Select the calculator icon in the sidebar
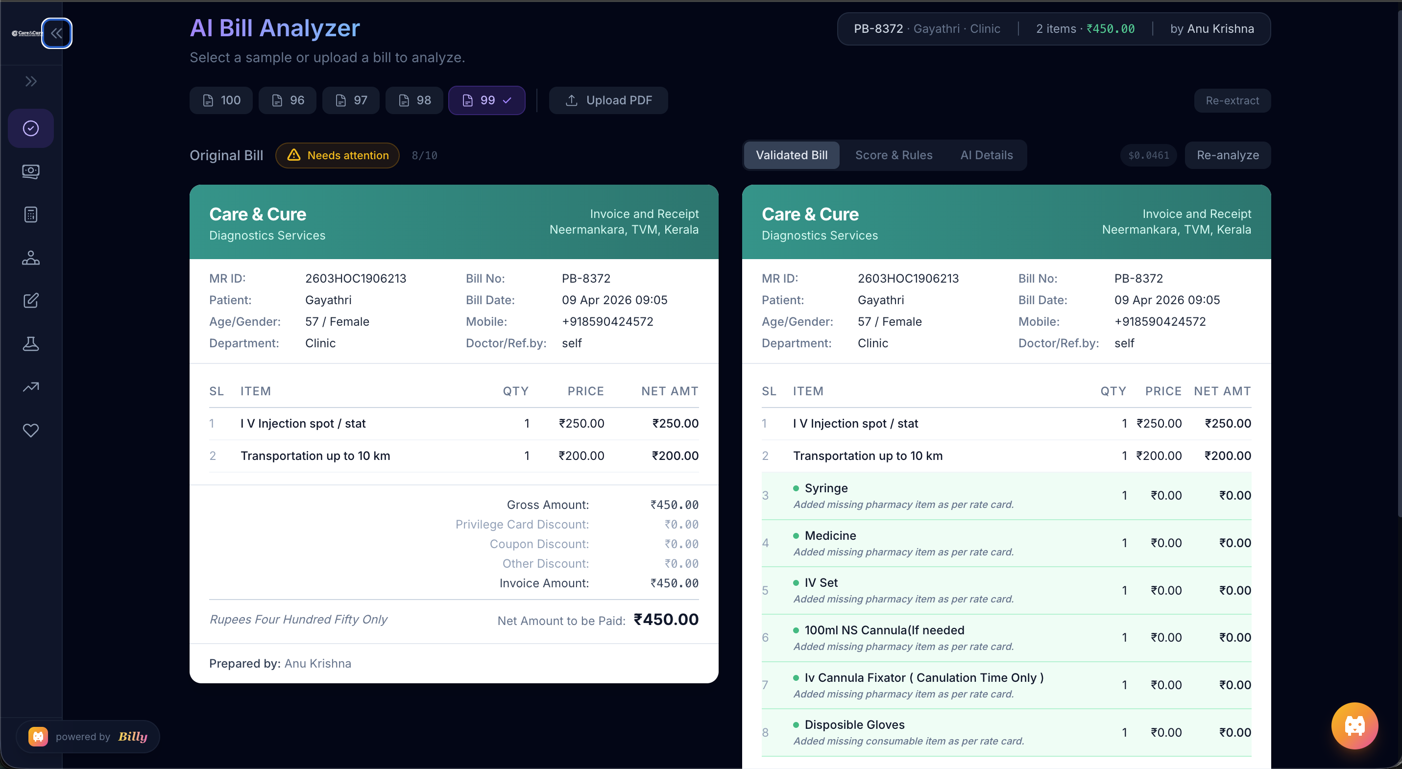 click(x=30, y=215)
